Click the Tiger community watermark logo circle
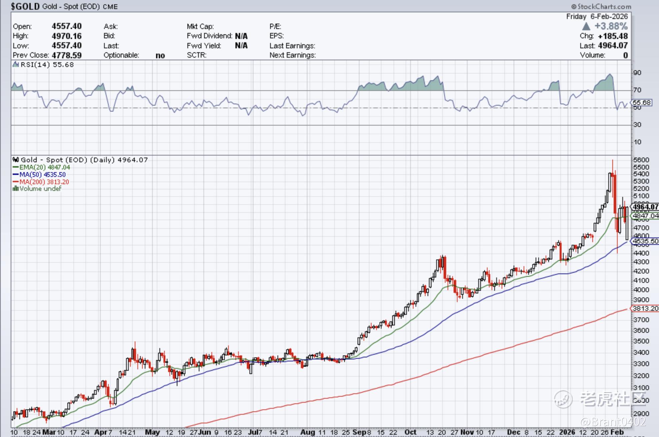Screen dimensions: 659x437 [x=563, y=399]
